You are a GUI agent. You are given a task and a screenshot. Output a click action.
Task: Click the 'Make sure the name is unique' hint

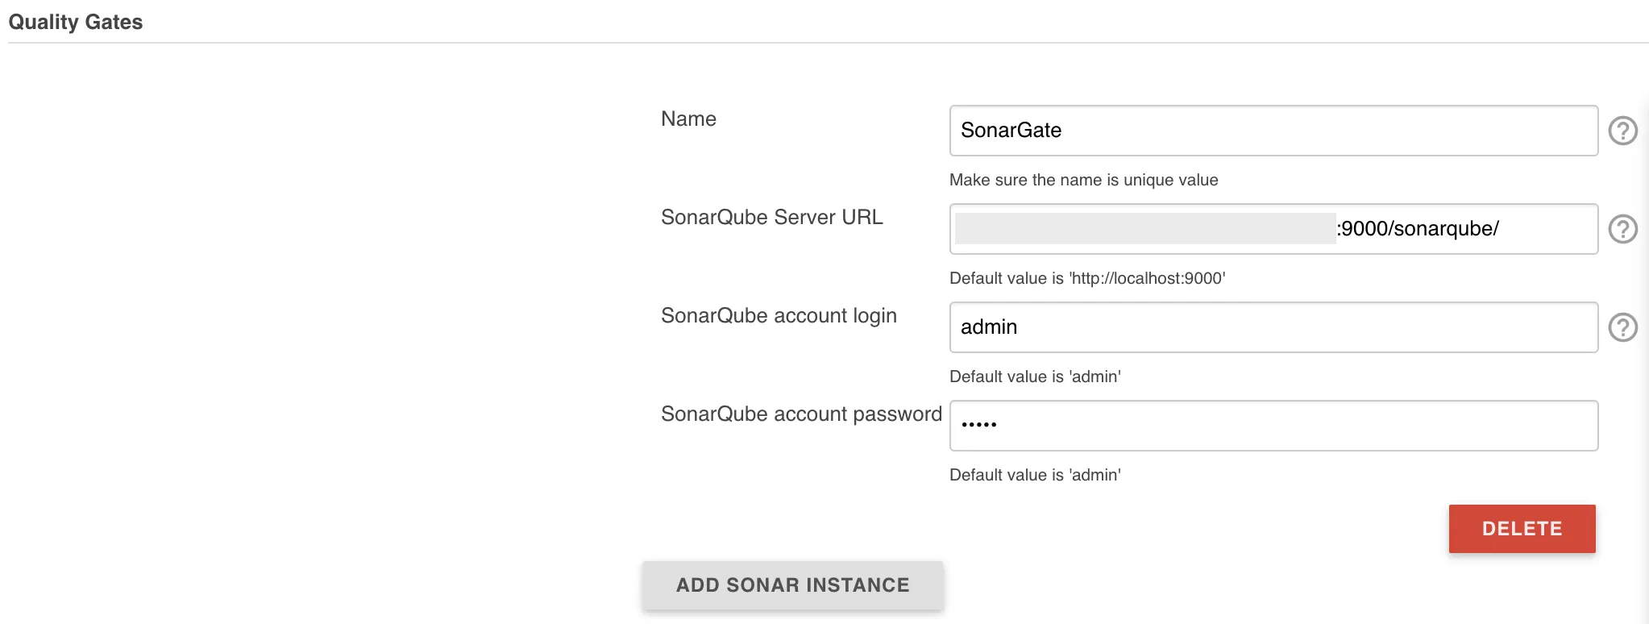1083,180
